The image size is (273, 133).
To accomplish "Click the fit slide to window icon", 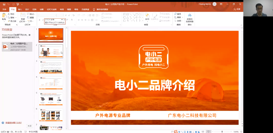I will coord(241,132).
